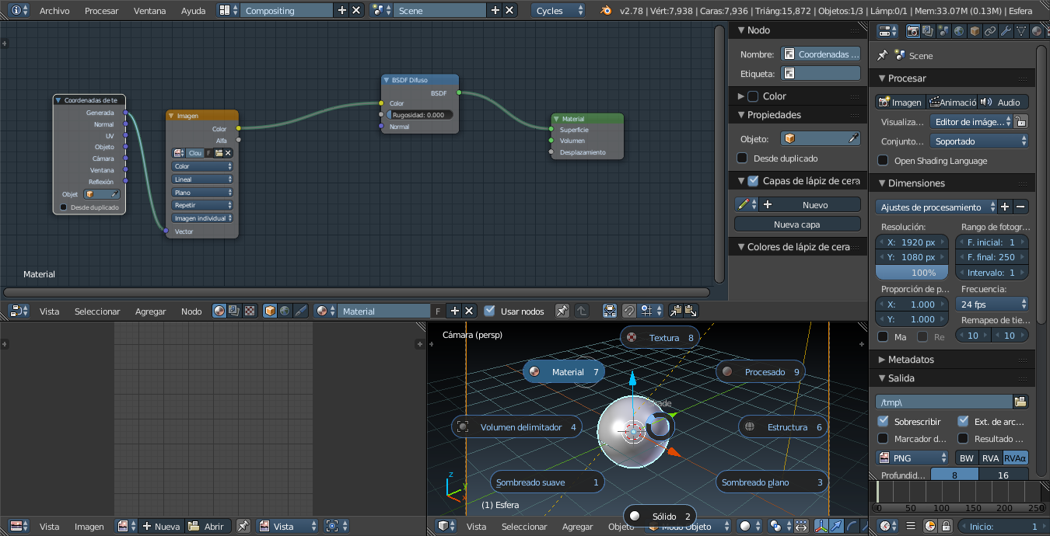This screenshot has height=536, width=1050.
Task: Open the PNG file format dropdown
Action: [x=912, y=458]
